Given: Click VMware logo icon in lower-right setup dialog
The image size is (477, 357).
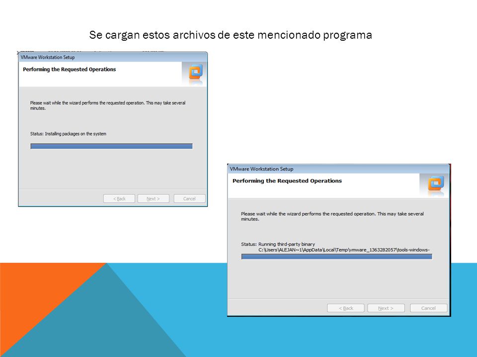Looking at the screenshot, I should point(436,183).
